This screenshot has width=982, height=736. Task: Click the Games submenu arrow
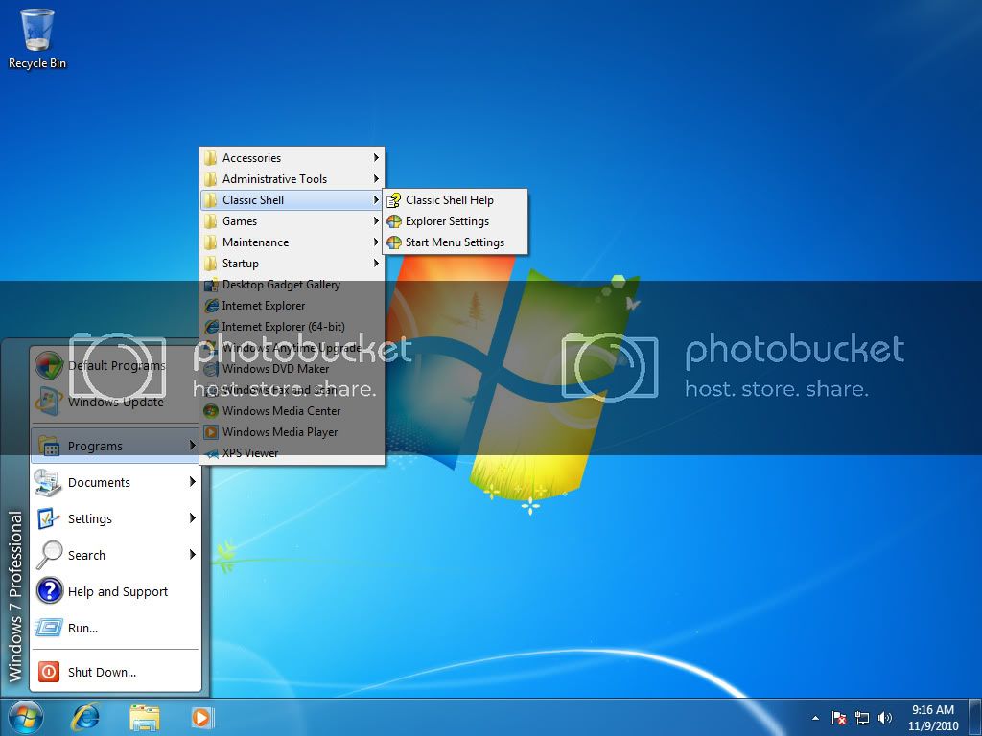376,221
